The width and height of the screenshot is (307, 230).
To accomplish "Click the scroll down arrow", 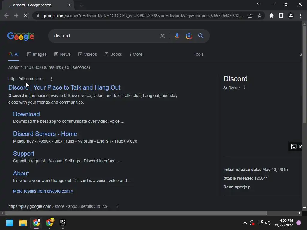I will [304, 208].
